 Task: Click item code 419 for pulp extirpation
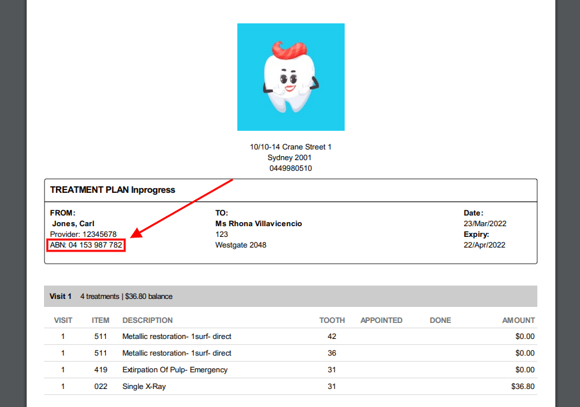(101, 370)
